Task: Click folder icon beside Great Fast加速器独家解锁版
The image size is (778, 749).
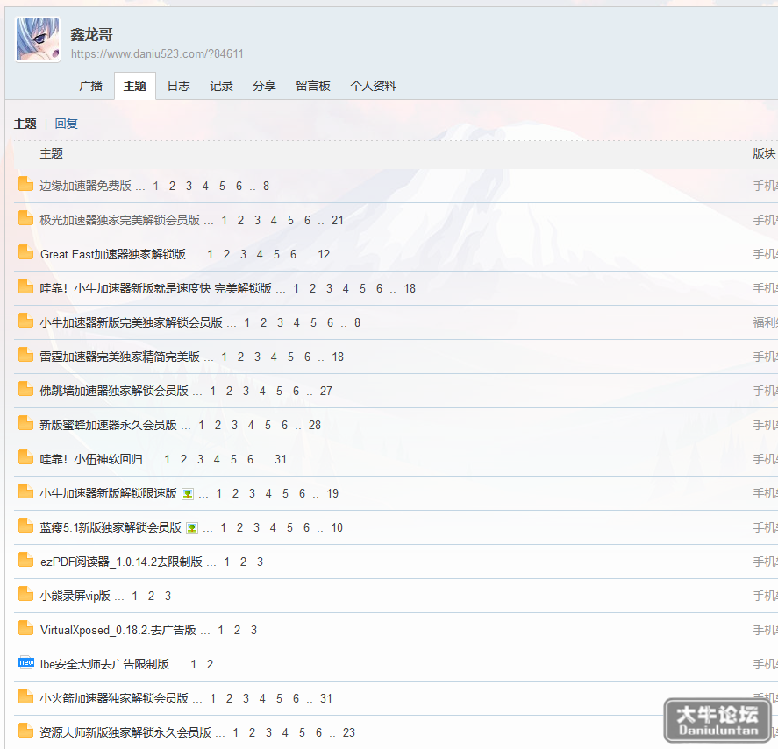Action: coord(25,252)
